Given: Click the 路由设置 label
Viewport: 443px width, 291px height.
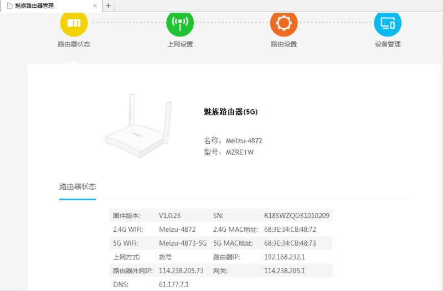Looking at the screenshot, I should (284, 44).
